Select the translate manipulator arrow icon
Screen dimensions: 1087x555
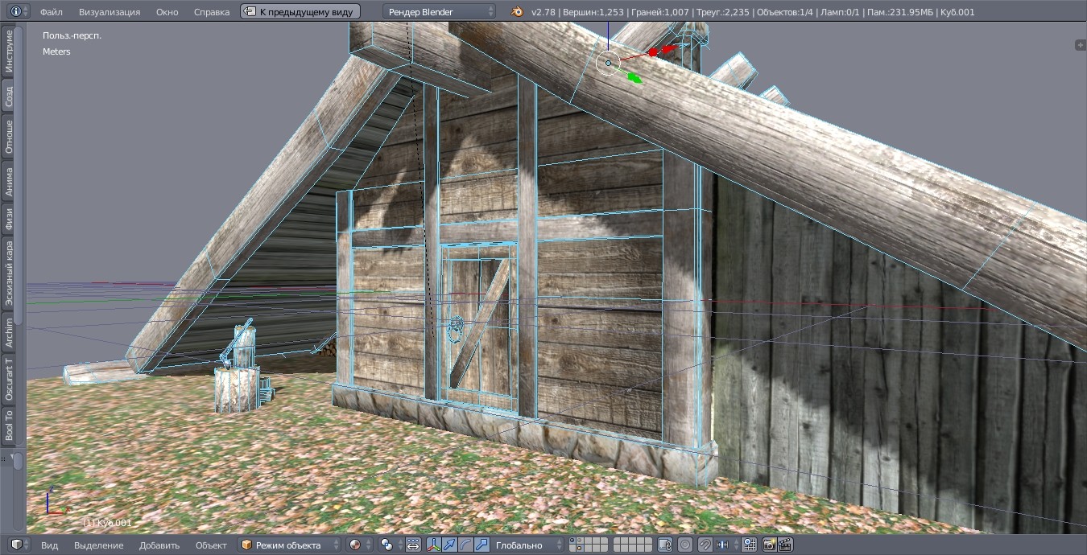click(448, 545)
